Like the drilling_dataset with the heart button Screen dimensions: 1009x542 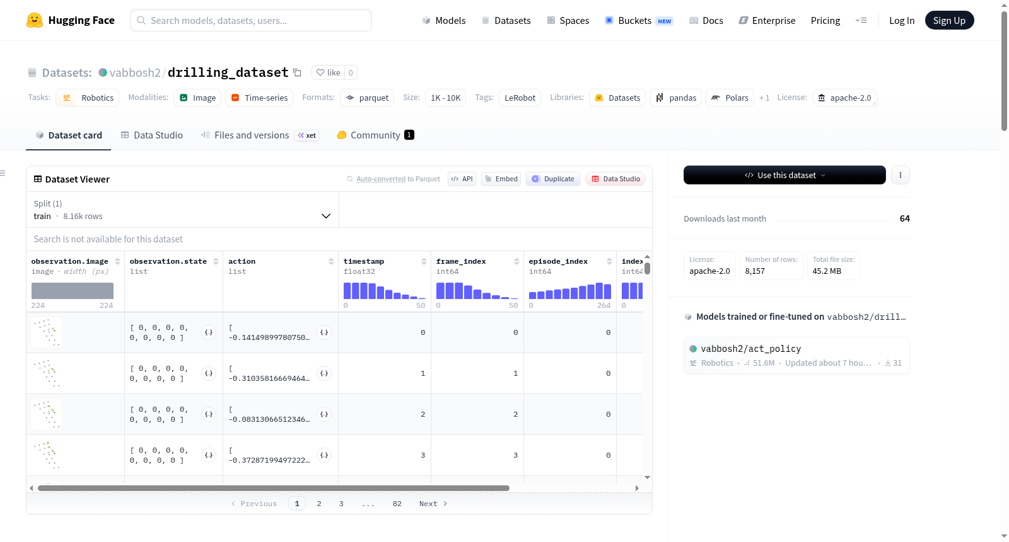click(329, 72)
